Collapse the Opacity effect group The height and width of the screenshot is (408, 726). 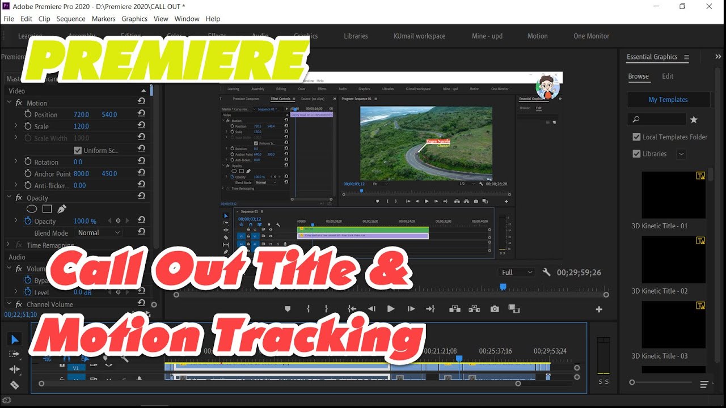tap(9, 198)
